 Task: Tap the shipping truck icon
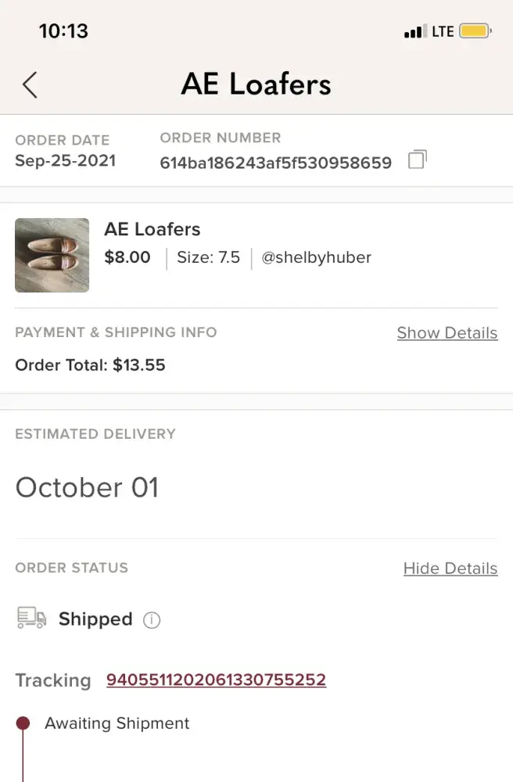tap(31, 619)
